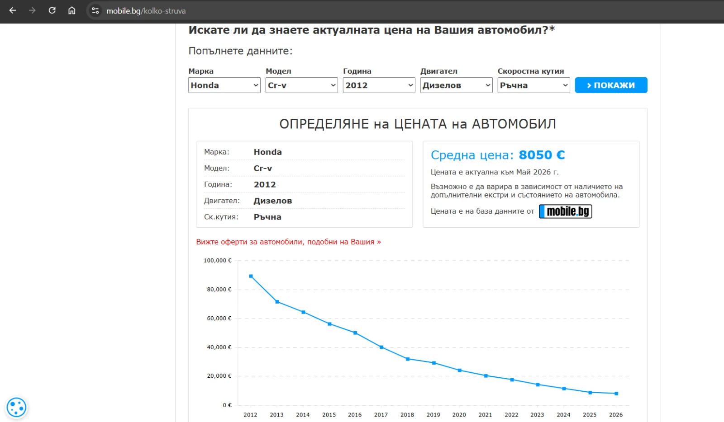Select the 2017 data point on chart
Image resolution: width=724 pixels, height=422 pixels.
point(381,347)
